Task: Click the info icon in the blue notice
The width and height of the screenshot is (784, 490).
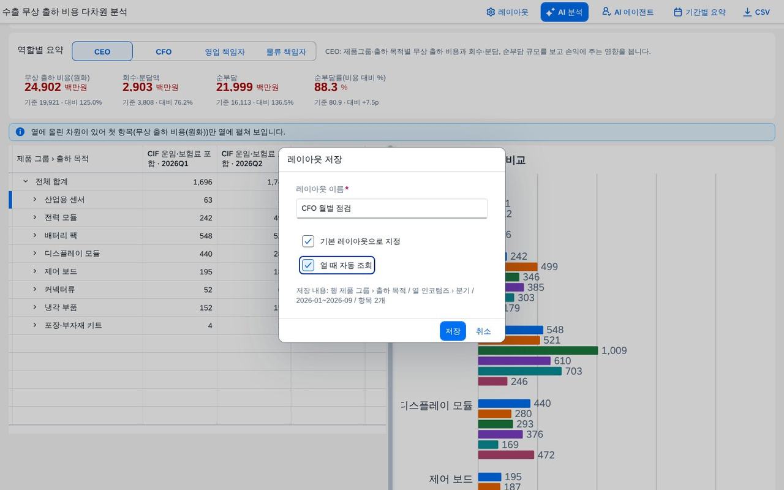Action: pos(20,132)
